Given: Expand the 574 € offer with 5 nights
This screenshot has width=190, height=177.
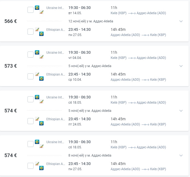Looking at the screenshot, I should [181, 111].
